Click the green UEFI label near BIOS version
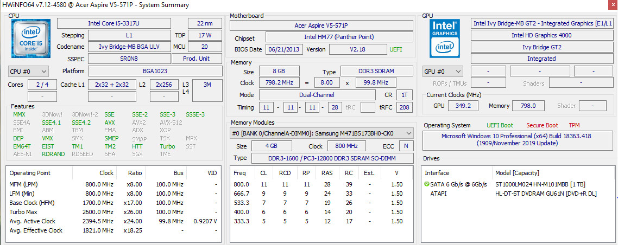618x245 pixels. click(x=396, y=49)
